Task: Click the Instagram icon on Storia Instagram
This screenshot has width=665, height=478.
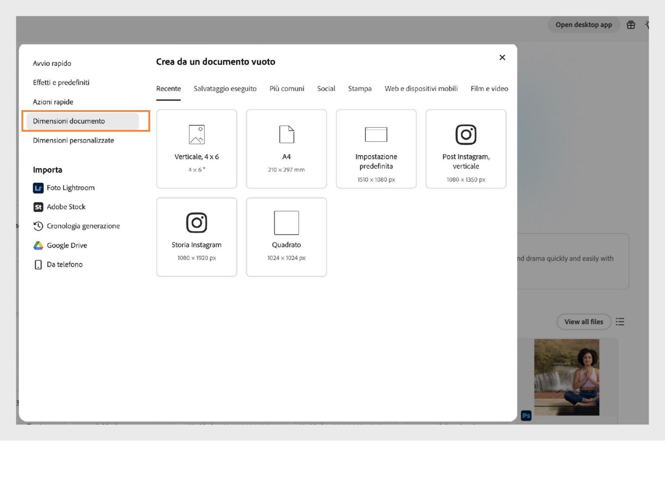Action: (x=196, y=222)
